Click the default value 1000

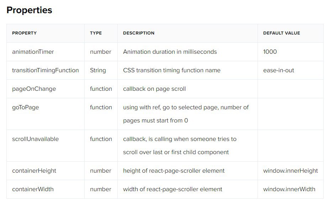270,52
